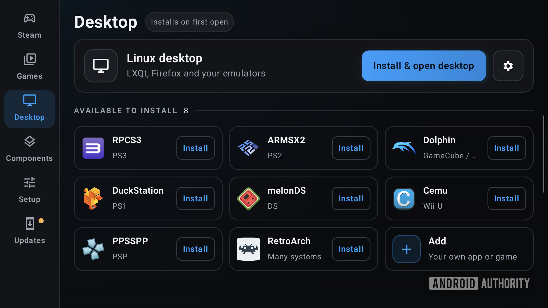Click 'LXQt, Firefox and your emulators' text
The width and height of the screenshot is (548, 308).
(196, 73)
